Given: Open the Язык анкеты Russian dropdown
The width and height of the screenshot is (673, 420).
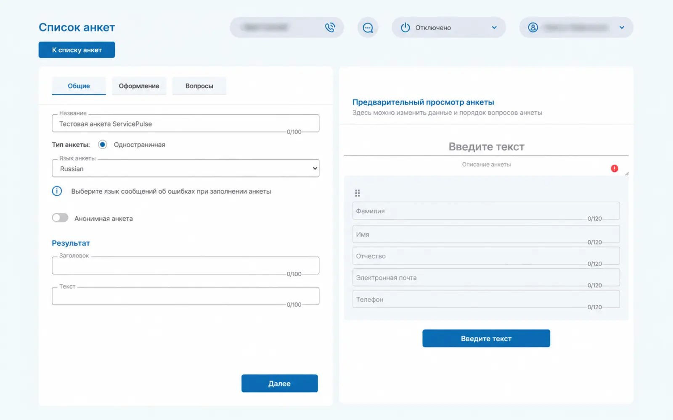Looking at the screenshot, I should (185, 168).
